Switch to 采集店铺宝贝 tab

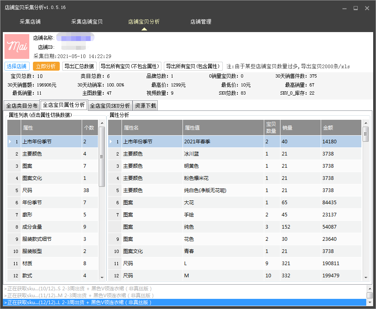87,22
